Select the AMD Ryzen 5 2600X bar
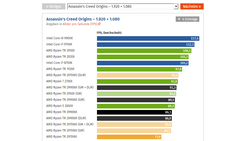The image size is (246, 141). [136, 106]
